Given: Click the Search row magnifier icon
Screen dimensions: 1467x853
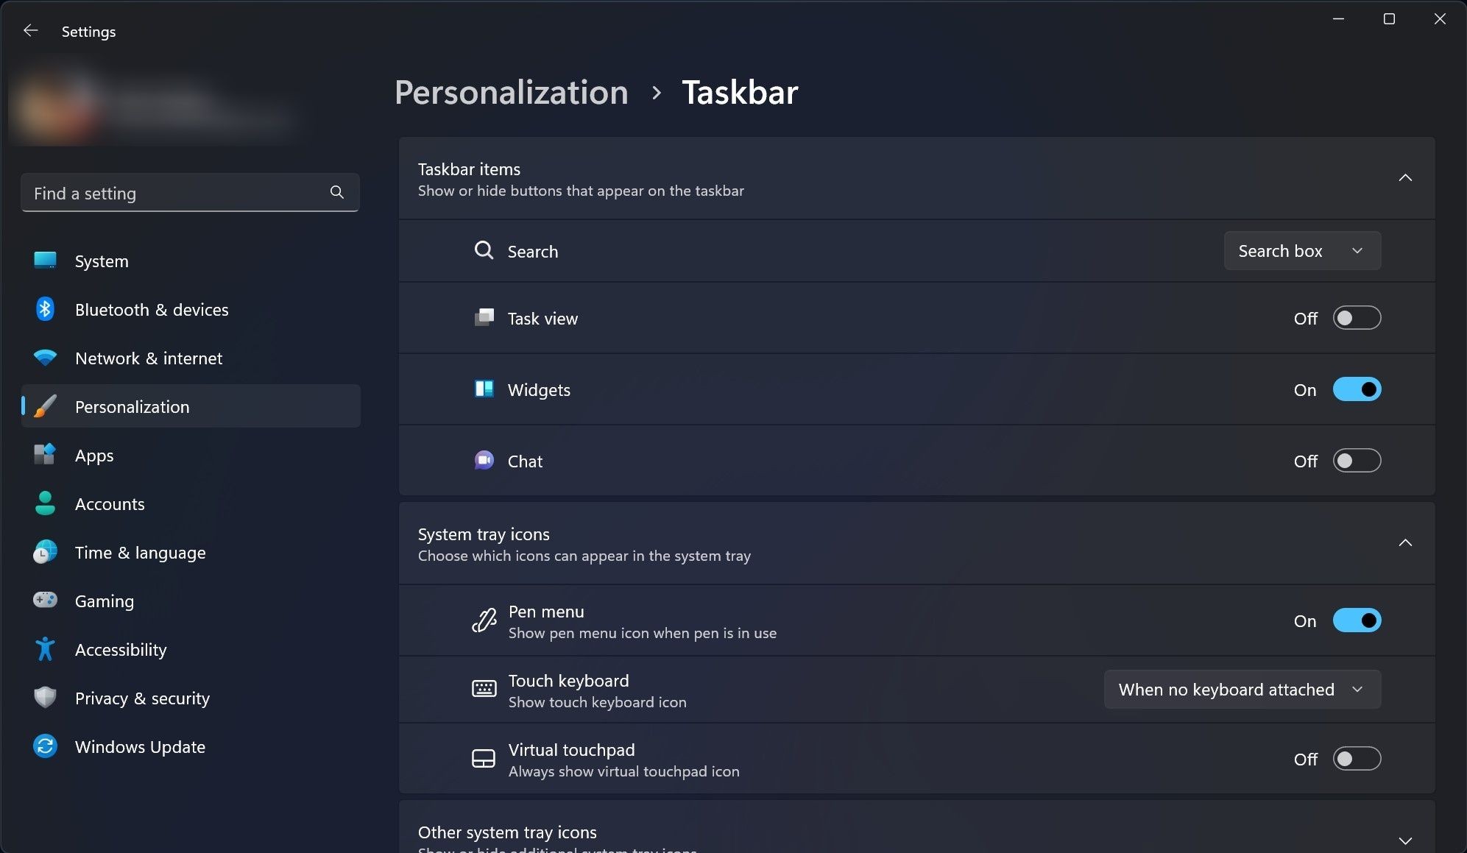Looking at the screenshot, I should (x=484, y=251).
